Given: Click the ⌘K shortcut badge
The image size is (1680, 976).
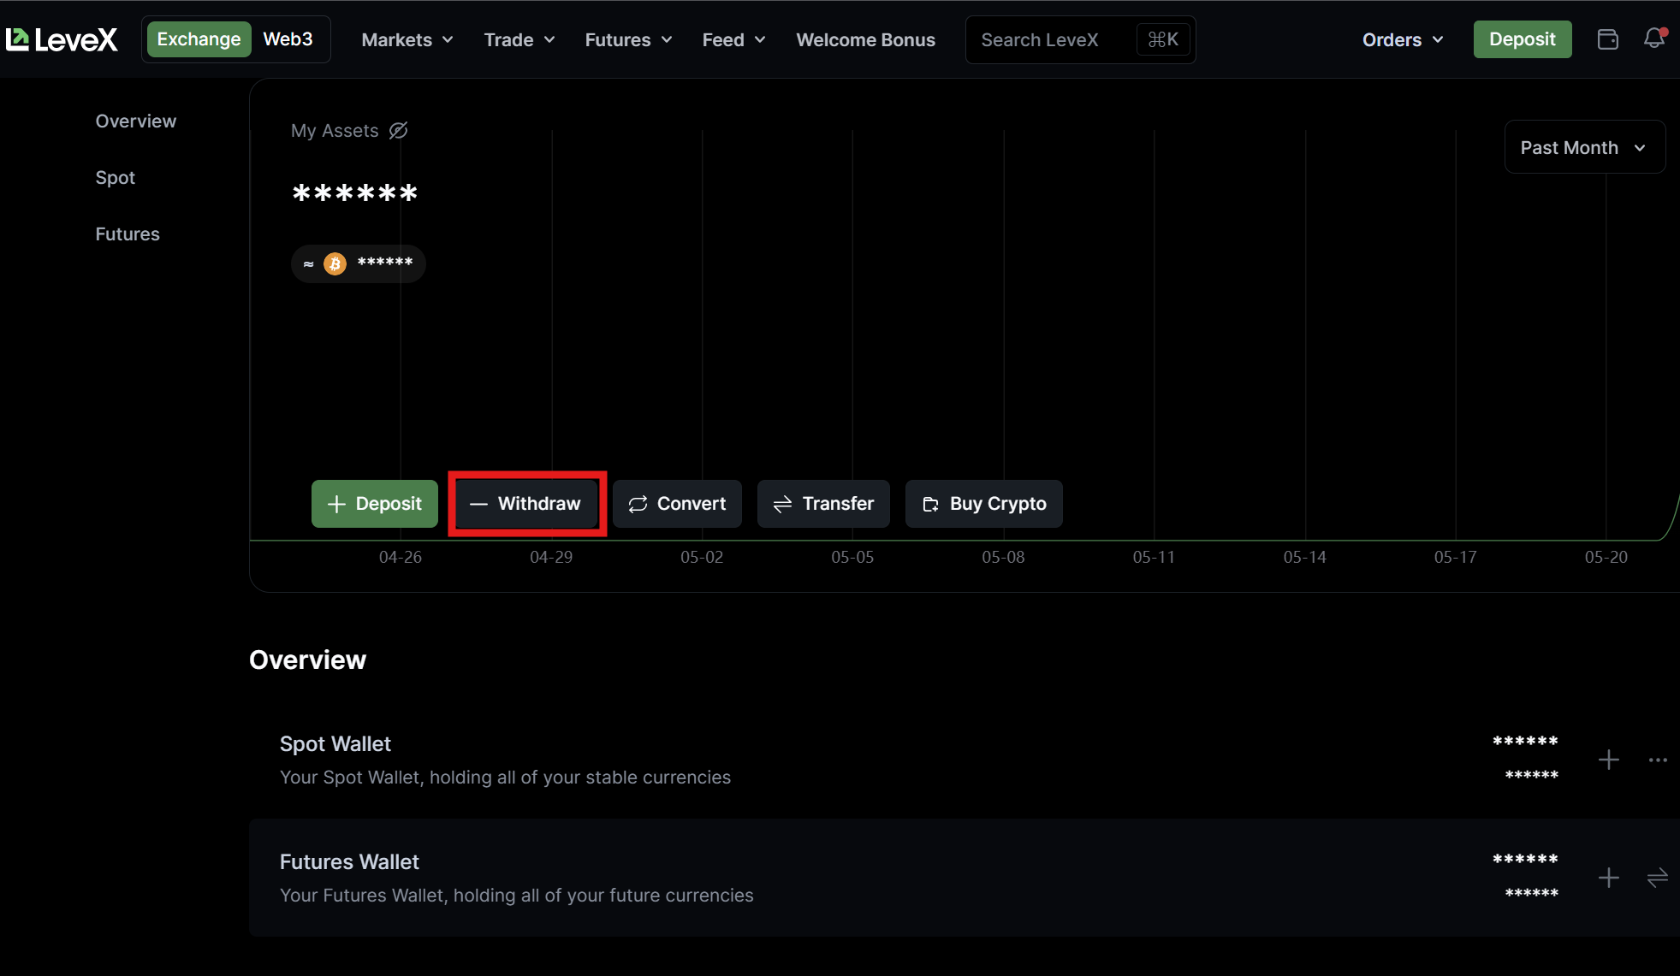Looking at the screenshot, I should click(x=1163, y=40).
